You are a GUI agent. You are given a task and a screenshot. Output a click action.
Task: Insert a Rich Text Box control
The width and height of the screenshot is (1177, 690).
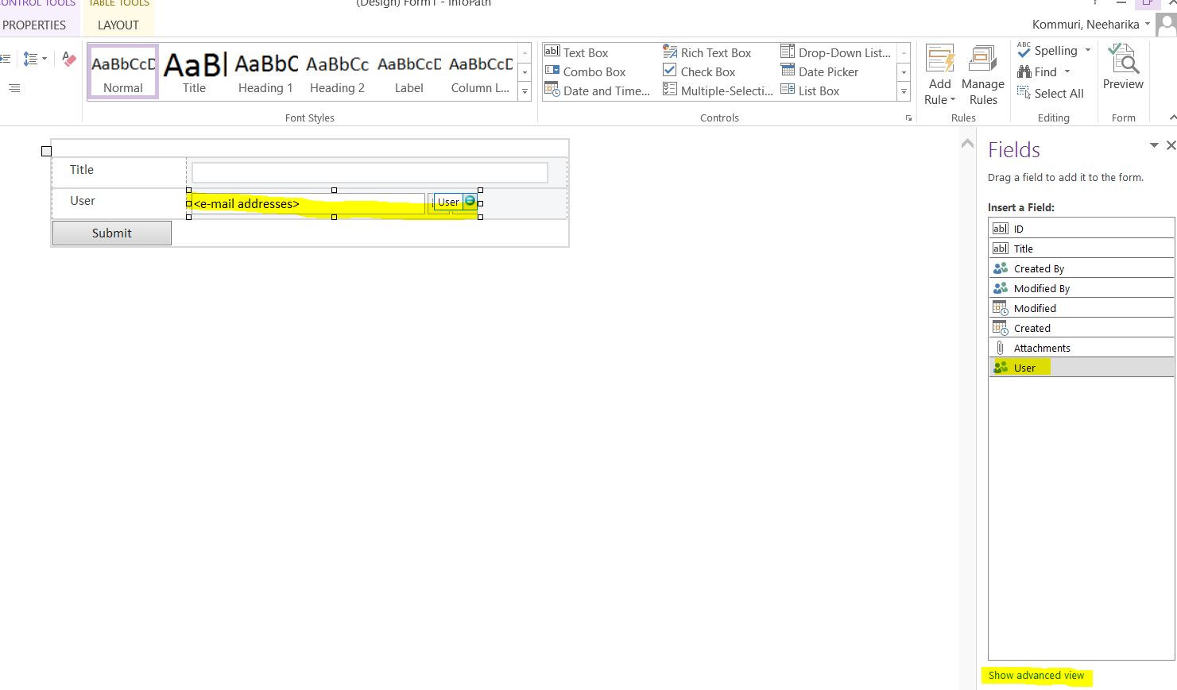(x=714, y=53)
